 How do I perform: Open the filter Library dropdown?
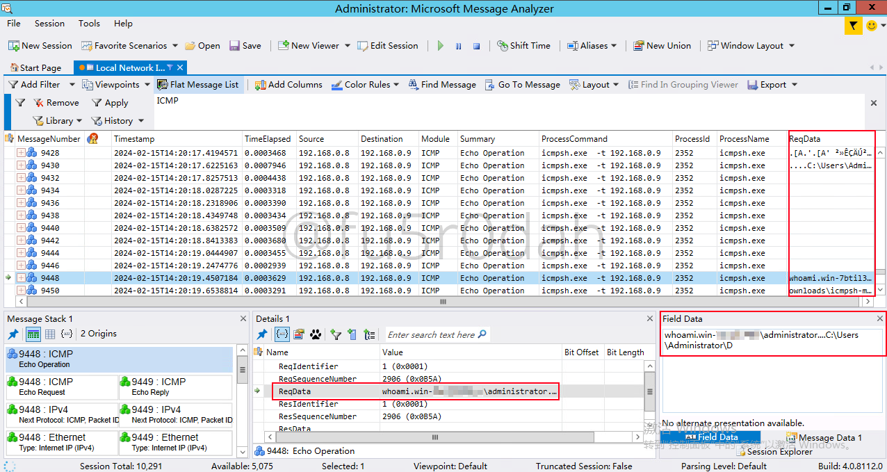[58, 120]
